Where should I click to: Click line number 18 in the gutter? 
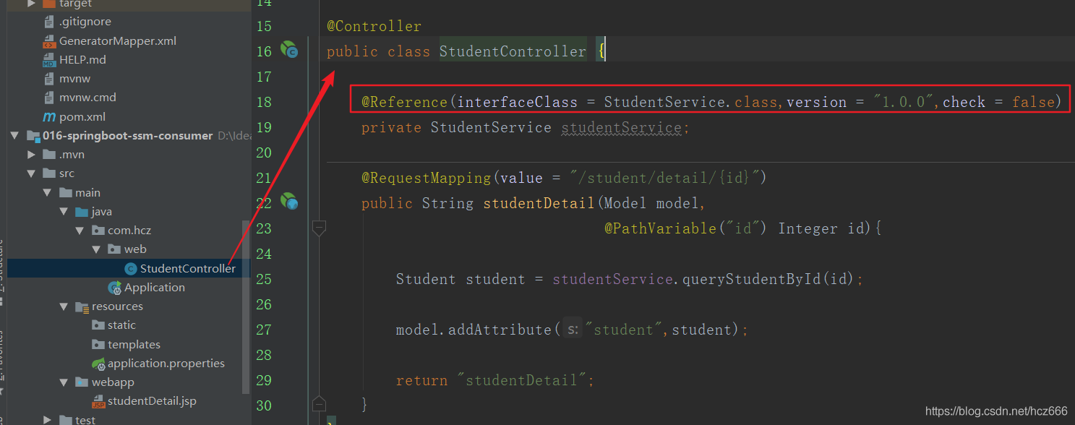tap(263, 102)
